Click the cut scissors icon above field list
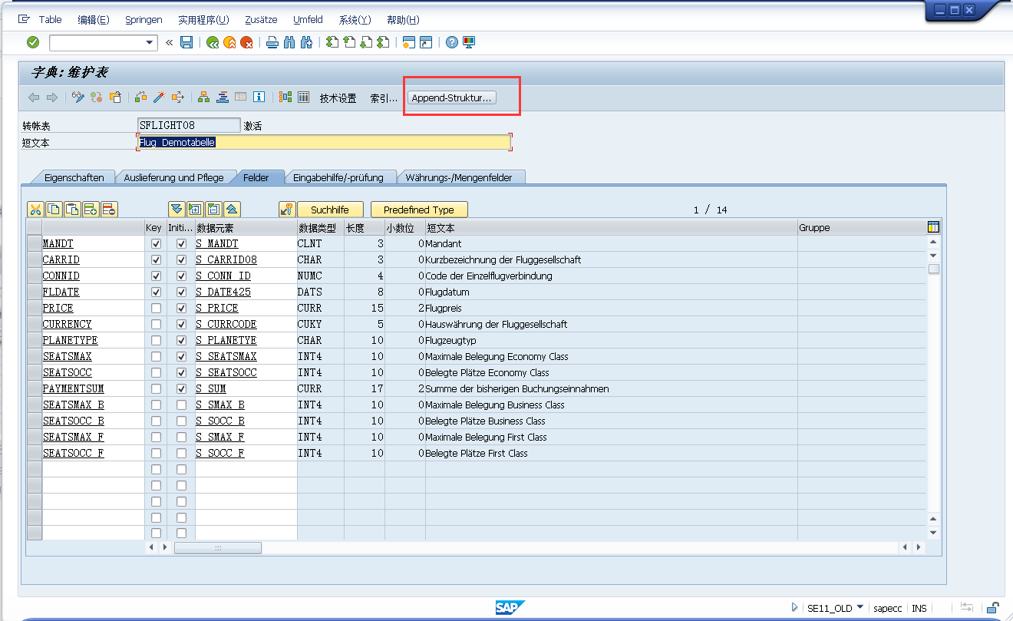Screen dimensions: 1013x621 tap(34, 209)
